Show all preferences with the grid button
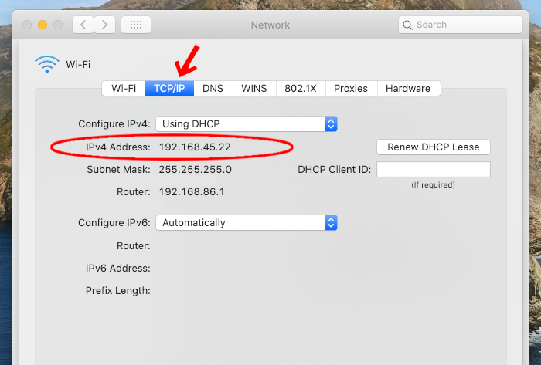 pos(136,25)
